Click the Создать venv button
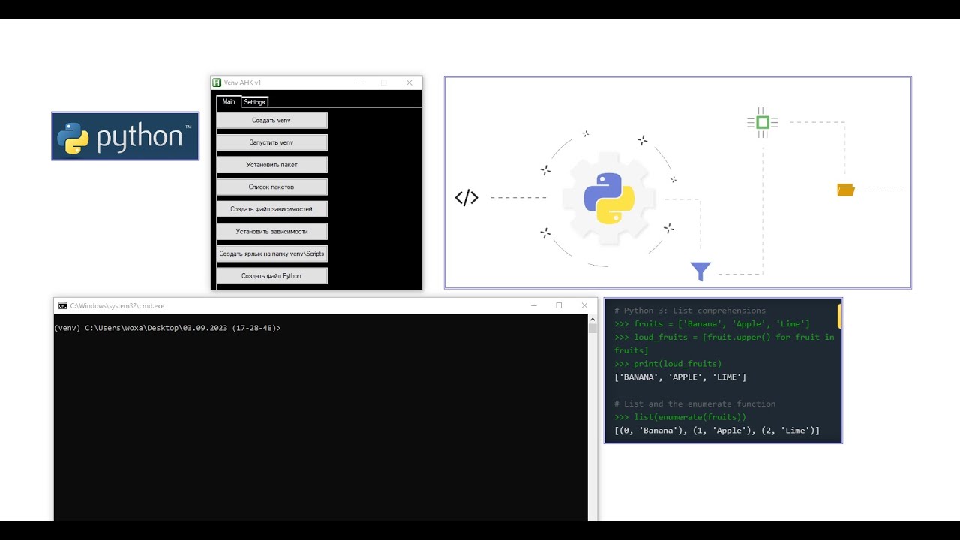Image resolution: width=960 pixels, height=540 pixels. [x=271, y=120]
